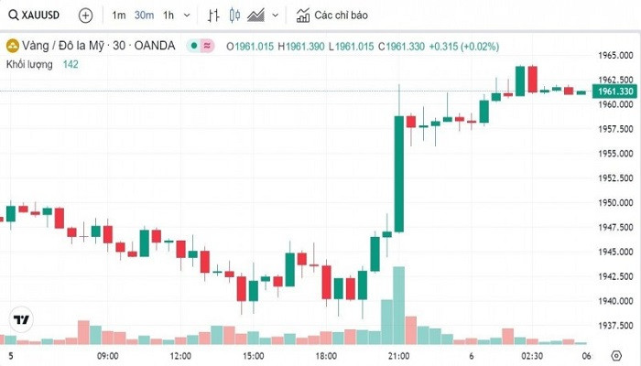
Task: Click the gold coin symbol icon
Action: coord(13,45)
